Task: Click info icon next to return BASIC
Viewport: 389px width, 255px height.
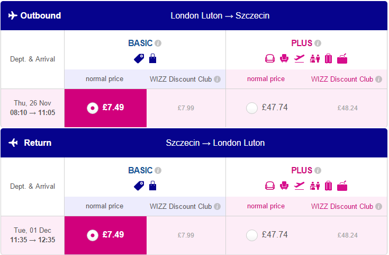Action: 158,171
